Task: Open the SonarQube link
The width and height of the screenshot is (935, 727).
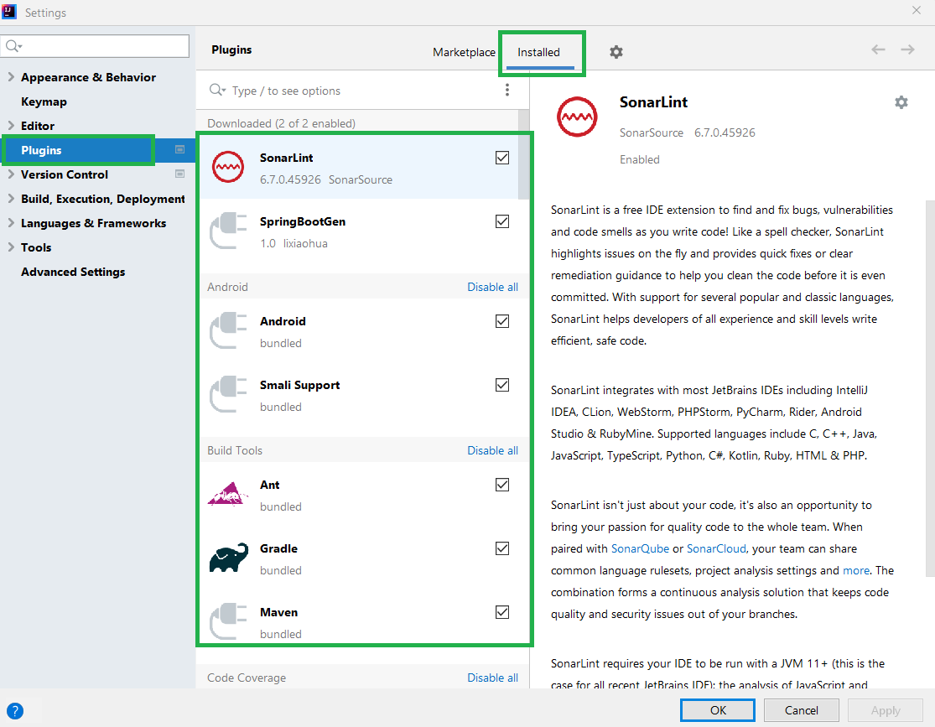Action: [x=640, y=548]
